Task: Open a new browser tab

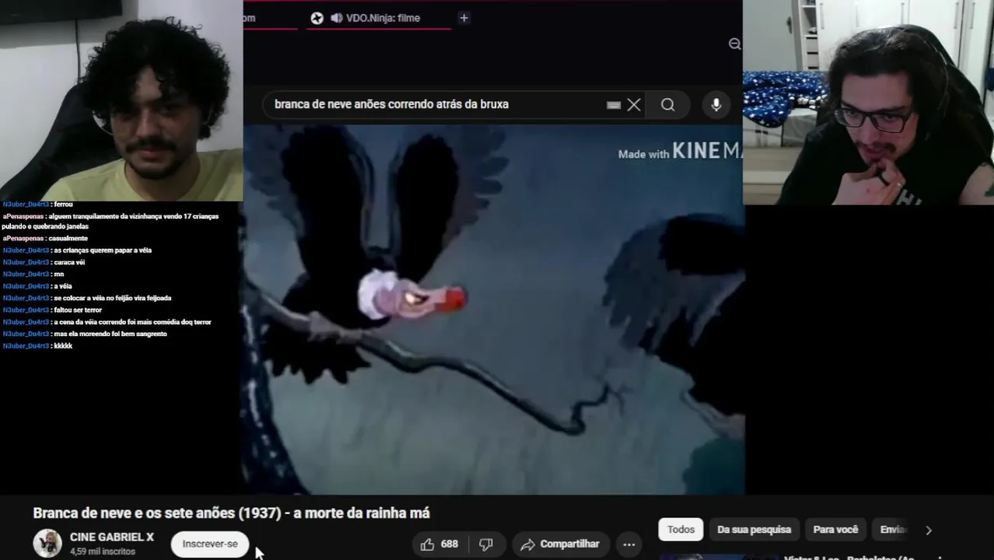Action: (x=464, y=18)
